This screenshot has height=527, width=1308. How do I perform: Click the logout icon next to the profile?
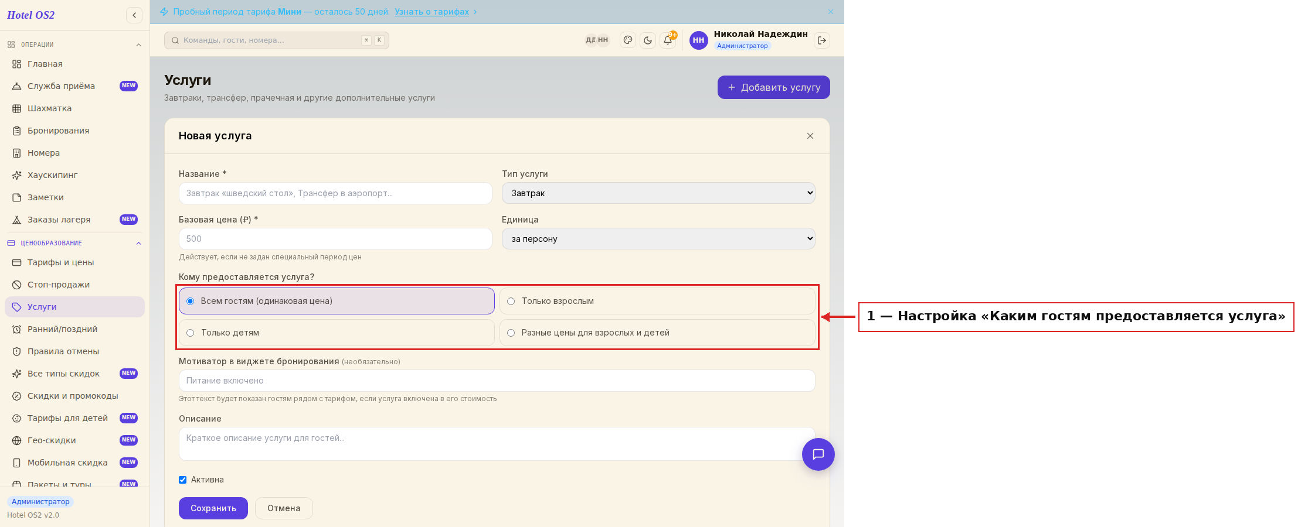822,40
